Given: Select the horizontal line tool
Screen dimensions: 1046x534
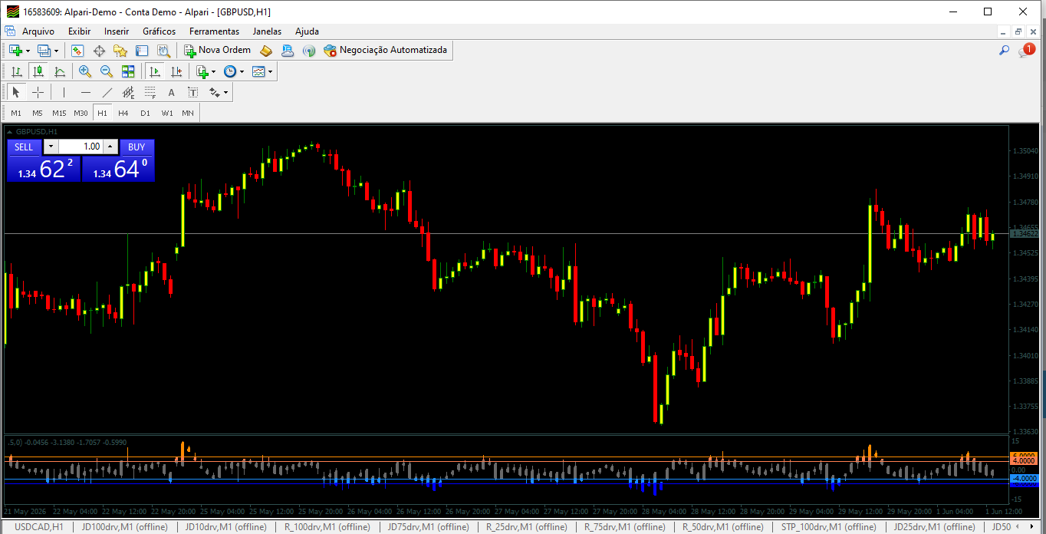Looking at the screenshot, I should [85, 92].
